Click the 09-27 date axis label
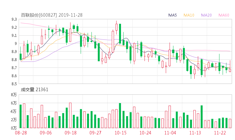The image size is (235, 140). (96, 133)
